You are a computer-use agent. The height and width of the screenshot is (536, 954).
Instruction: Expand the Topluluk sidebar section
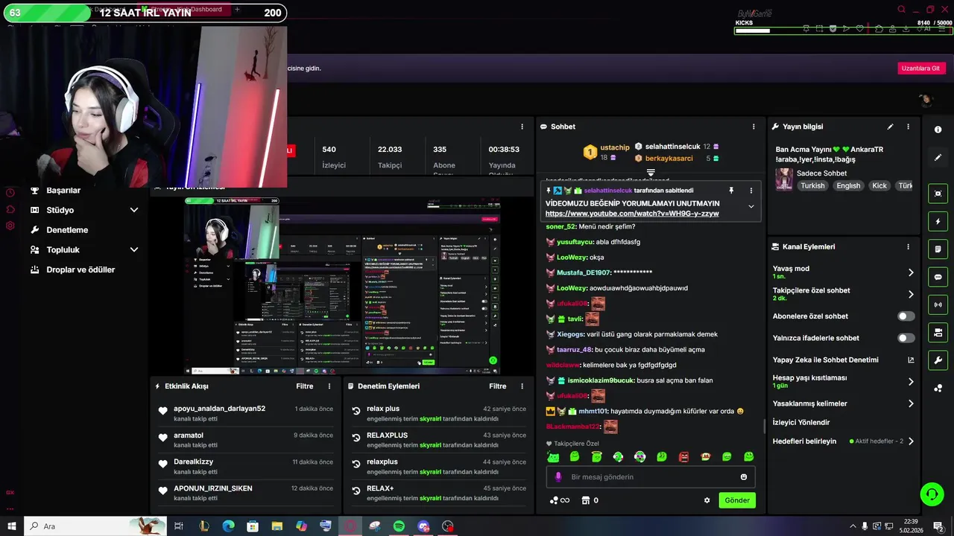pos(134,250)
